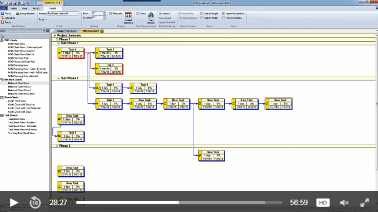Uncheck Hyperlink Symbols checkbox
Viewport: 378px width, 212px height.
point(223,14)
